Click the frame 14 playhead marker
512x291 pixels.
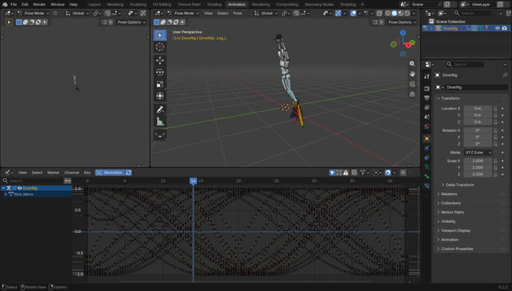pyautogui.click(x=193, y=181)
